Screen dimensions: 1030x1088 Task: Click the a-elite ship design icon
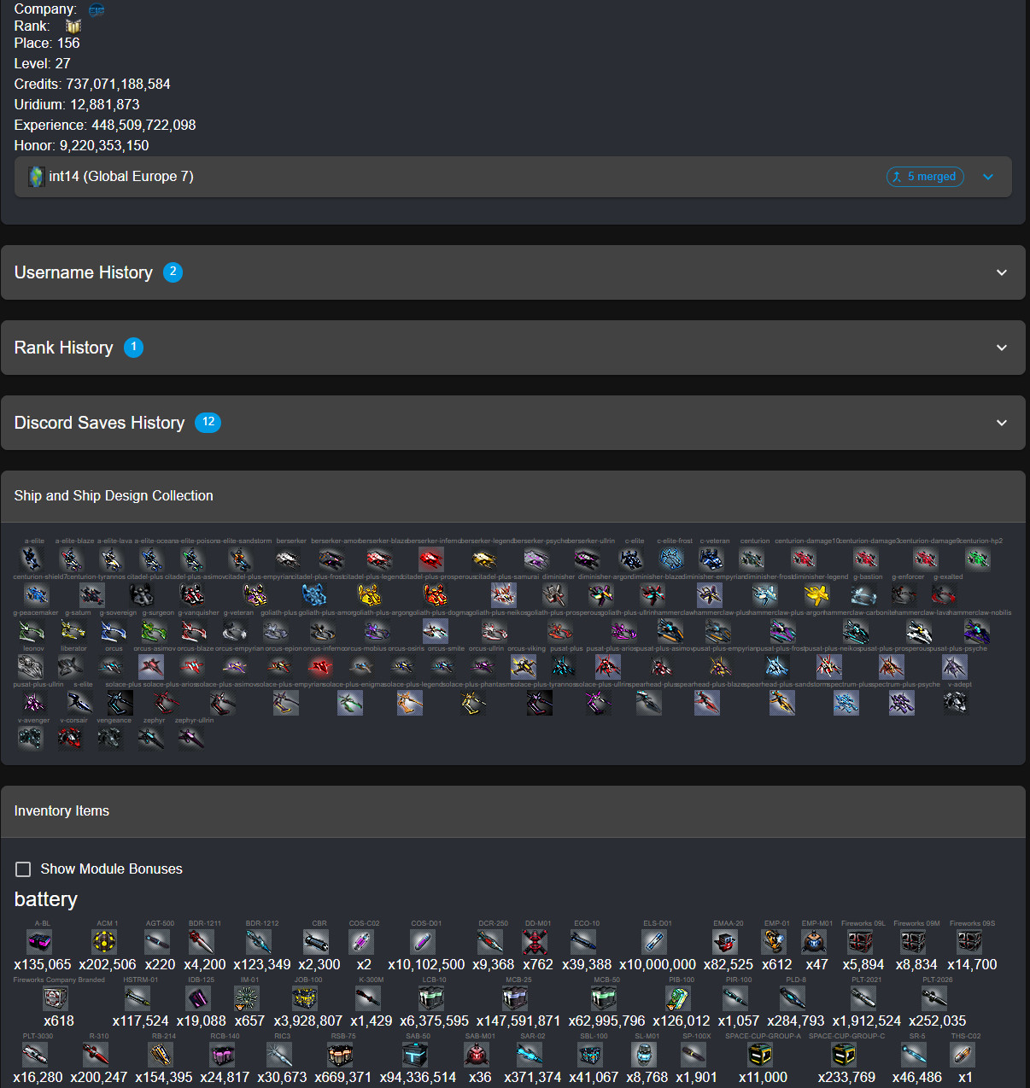click(32, 559)
